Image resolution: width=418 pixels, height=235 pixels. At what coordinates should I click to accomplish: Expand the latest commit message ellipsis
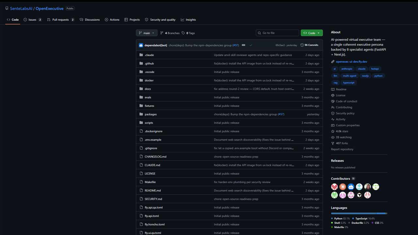click(243, 45)
